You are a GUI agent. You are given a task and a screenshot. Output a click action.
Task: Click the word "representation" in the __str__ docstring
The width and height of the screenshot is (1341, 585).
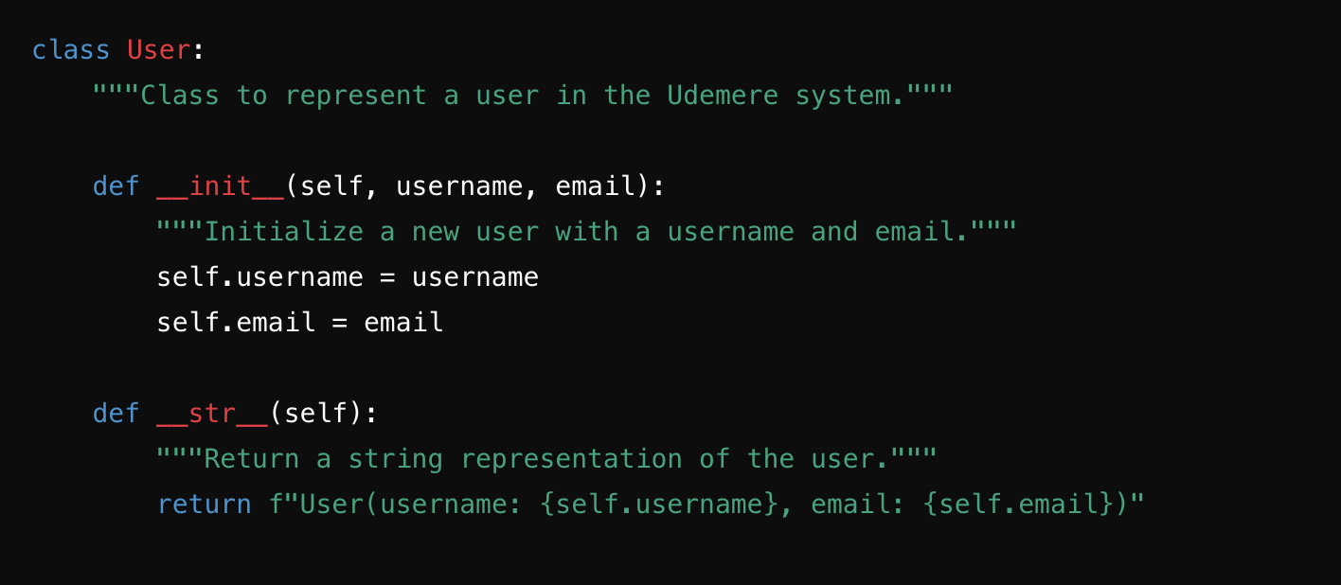(x=571, y=459)
